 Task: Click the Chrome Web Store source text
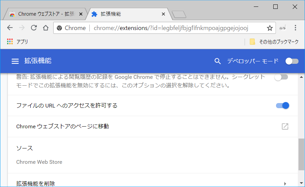click(x=39, y=162)
